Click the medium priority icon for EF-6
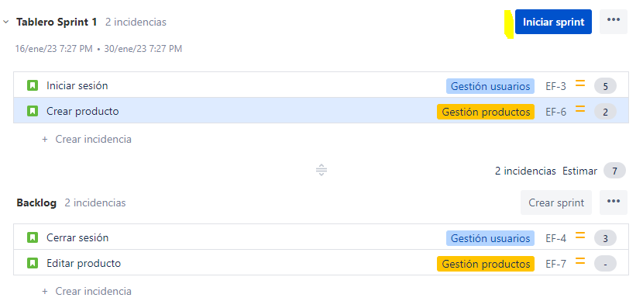 [x=579, y=109]
